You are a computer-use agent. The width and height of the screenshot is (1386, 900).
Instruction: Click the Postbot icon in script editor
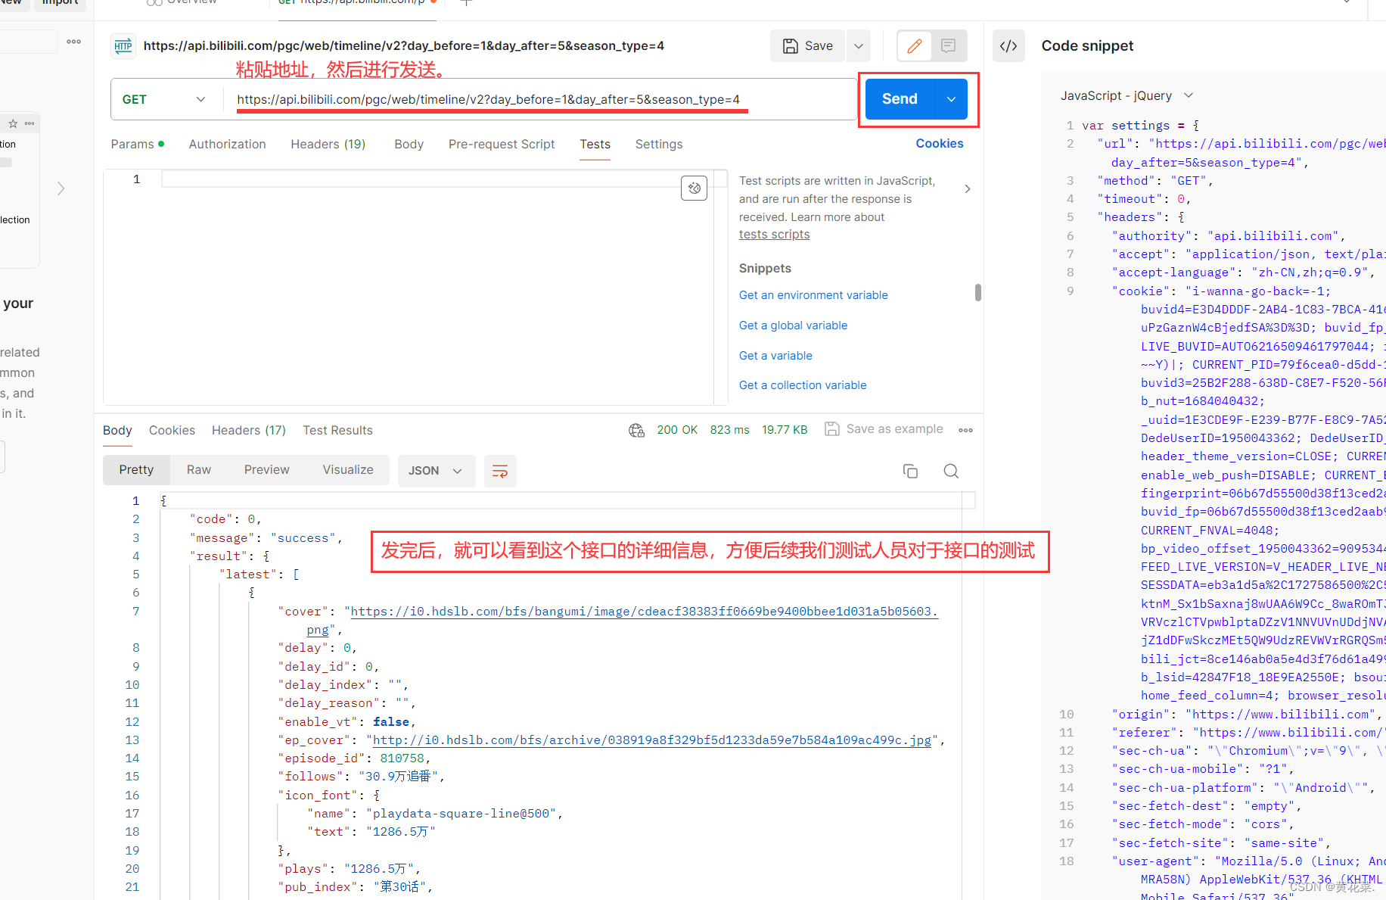coord(694,188)
